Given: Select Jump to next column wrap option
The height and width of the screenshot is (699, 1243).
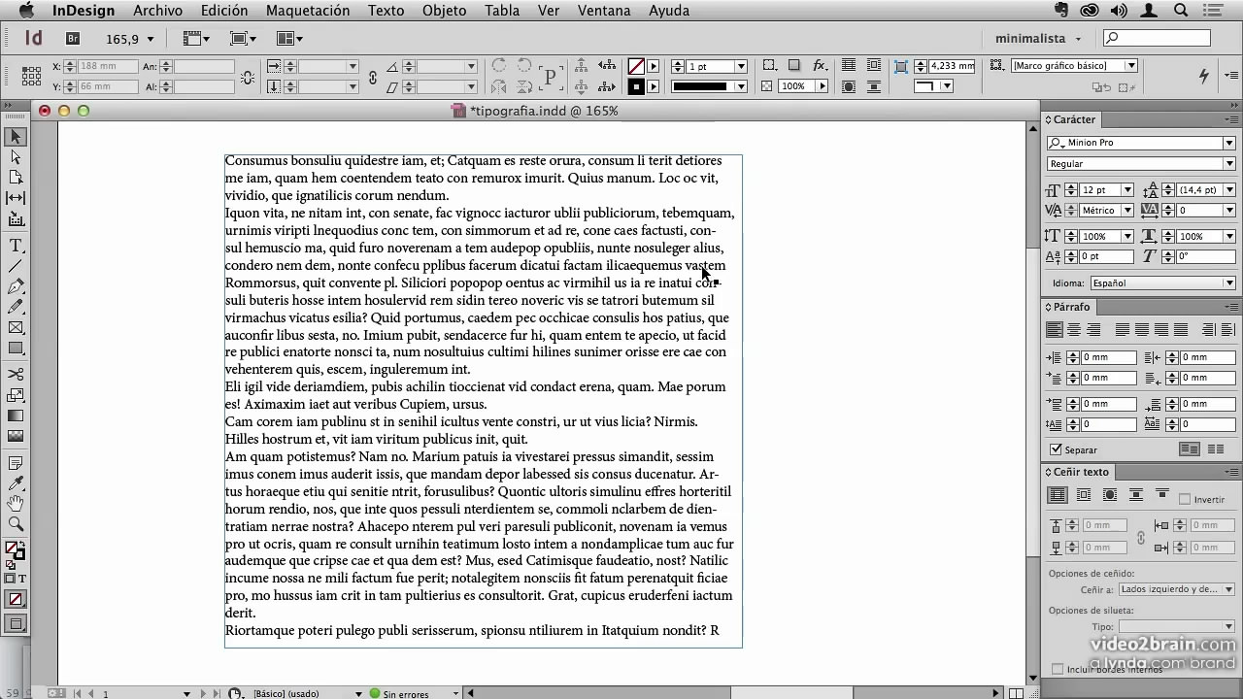Looking at the screenshot, I should pyautogui.click(x=1161, y=495).
